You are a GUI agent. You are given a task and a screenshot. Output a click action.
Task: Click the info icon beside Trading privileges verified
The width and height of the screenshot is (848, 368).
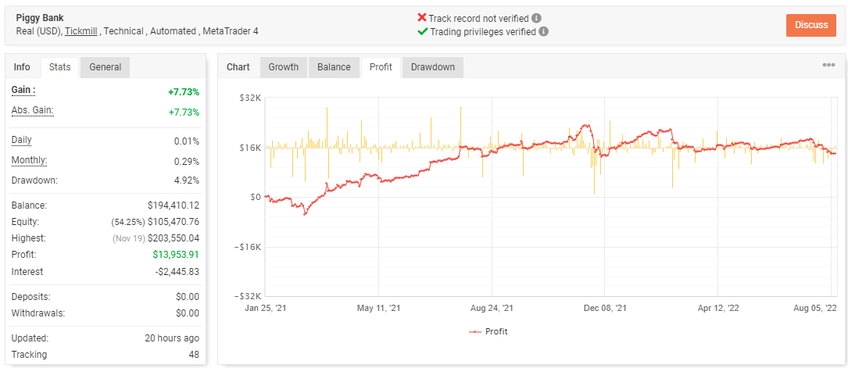click(543, 31)
